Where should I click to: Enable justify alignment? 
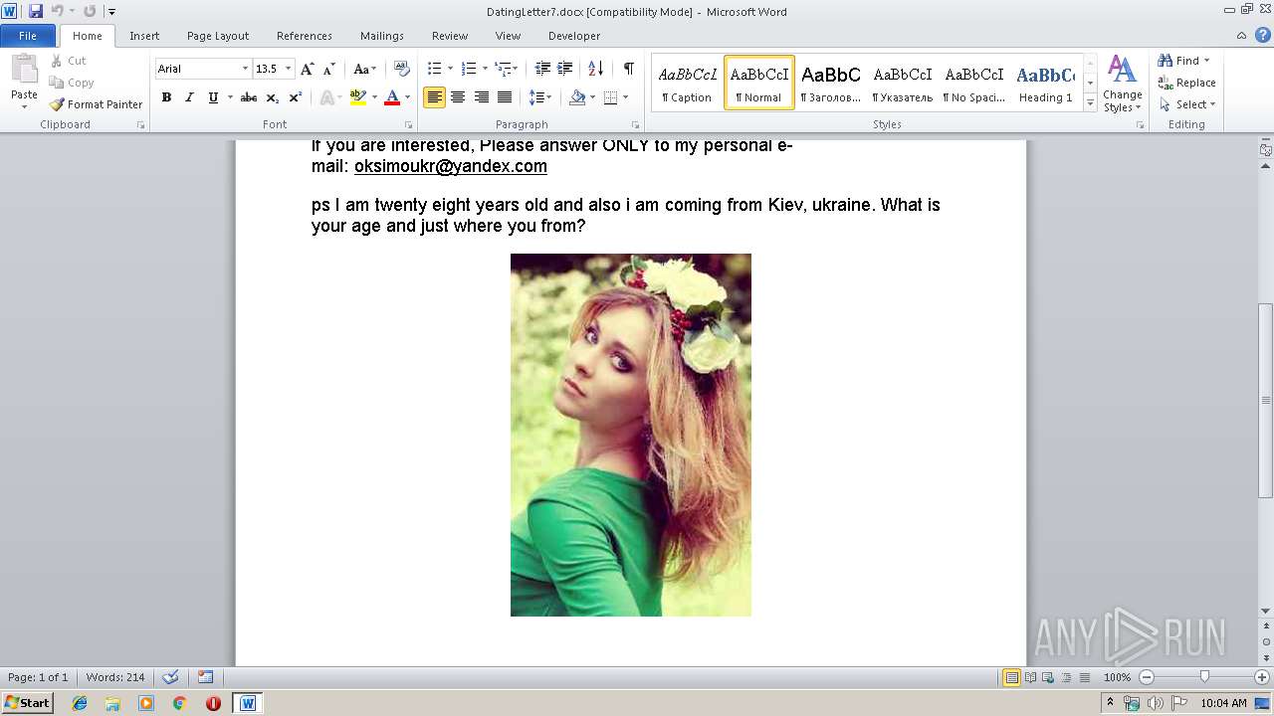pos(505,97)
